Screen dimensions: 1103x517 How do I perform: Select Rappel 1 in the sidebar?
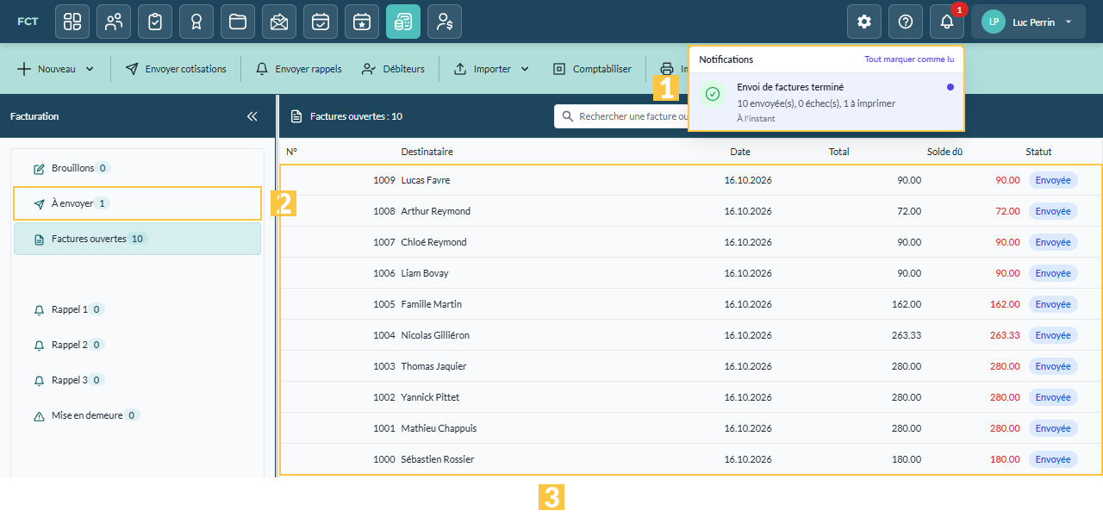pyautogui.click(x=137, y=309)
